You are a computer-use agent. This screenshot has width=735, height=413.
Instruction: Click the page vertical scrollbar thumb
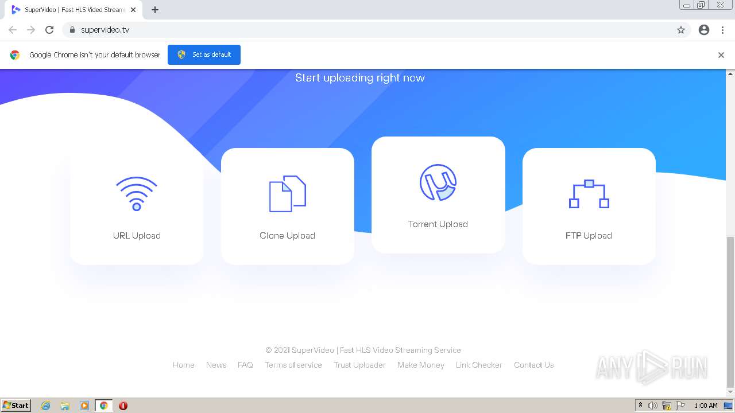(730, 312)
